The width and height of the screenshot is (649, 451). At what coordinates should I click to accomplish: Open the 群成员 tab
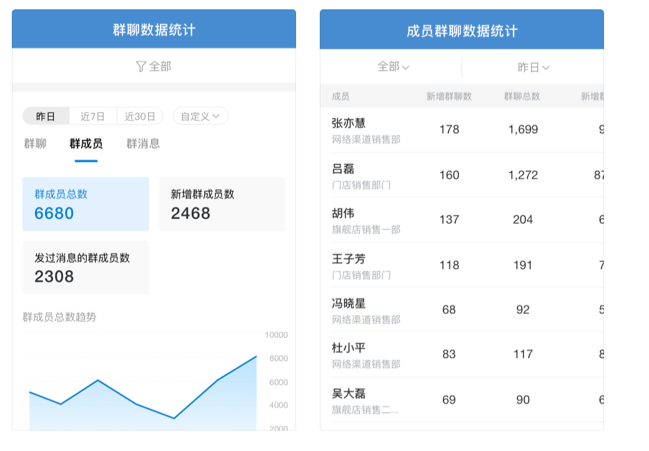(x=86, y=144)
